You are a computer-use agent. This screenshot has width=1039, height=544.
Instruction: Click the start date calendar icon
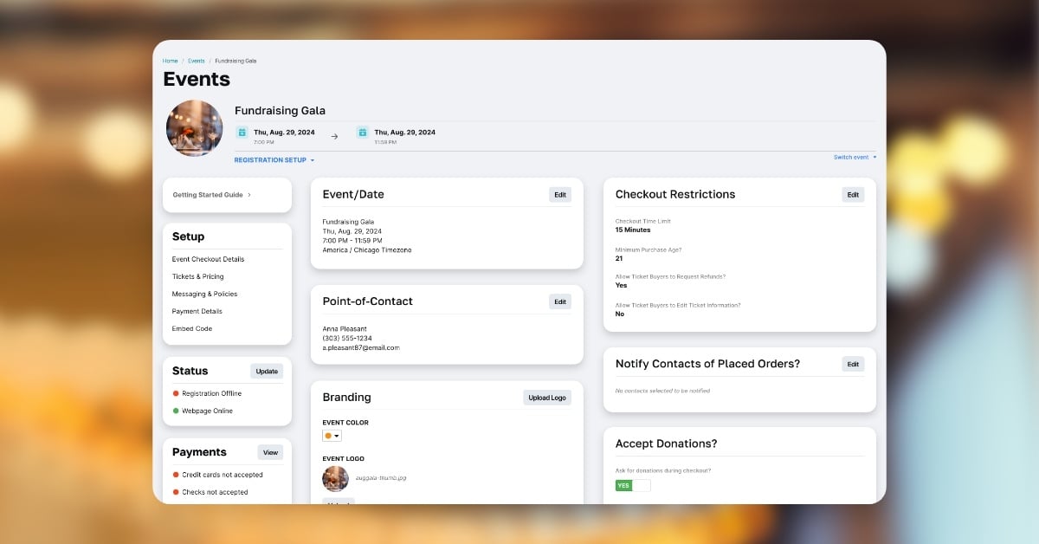click(242, 133)
